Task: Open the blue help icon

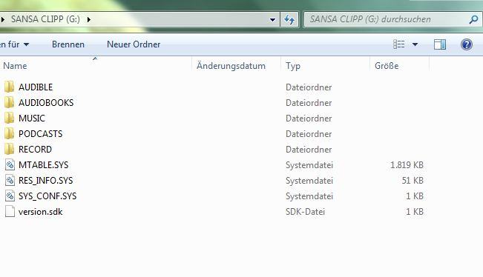Action: (467, 44)
